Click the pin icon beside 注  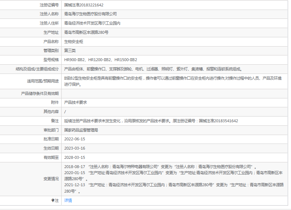[53, 200]
